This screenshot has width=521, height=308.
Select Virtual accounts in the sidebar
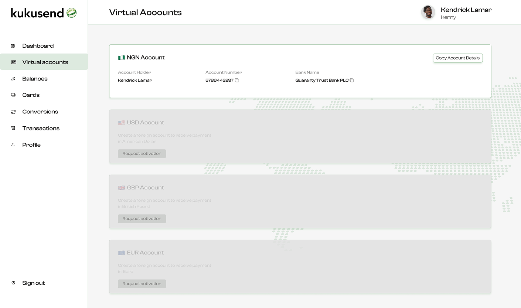[x=46, y=62]
